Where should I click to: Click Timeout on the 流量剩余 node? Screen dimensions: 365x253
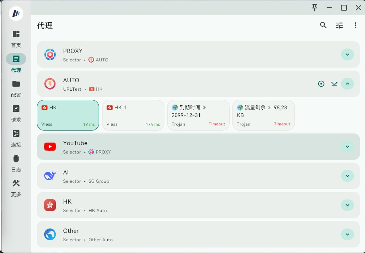coord(282,124)
